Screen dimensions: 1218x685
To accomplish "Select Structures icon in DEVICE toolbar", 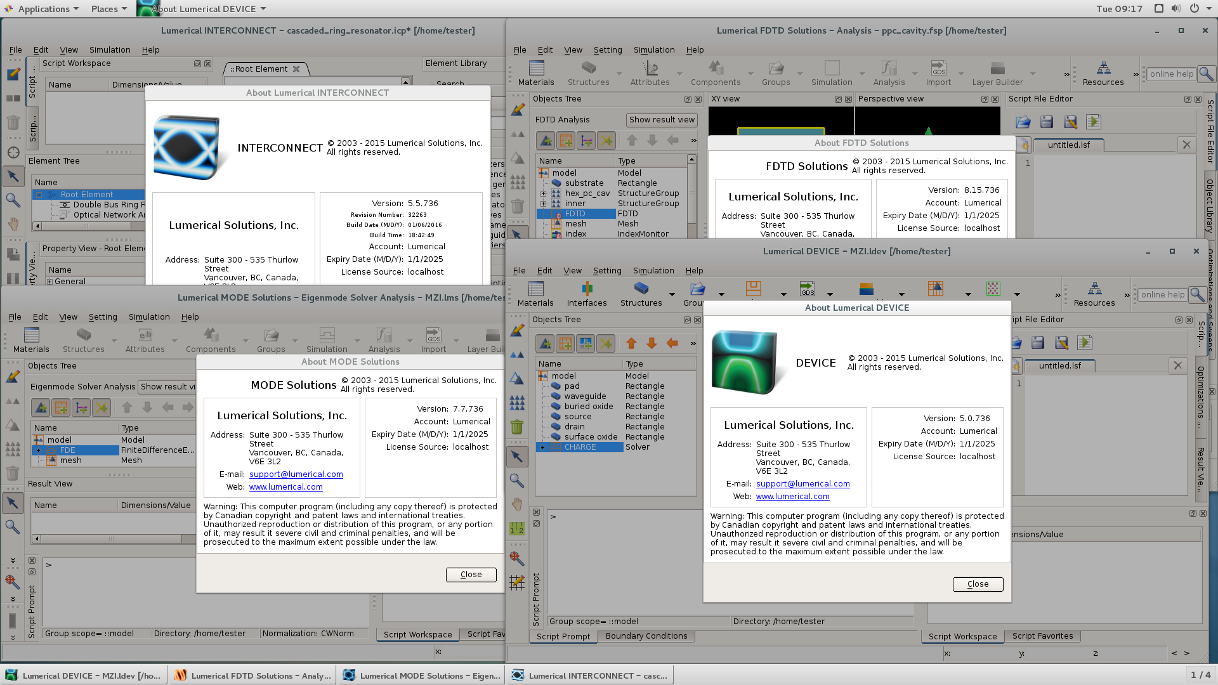I will pyautogui.click(x=641, y=294).
